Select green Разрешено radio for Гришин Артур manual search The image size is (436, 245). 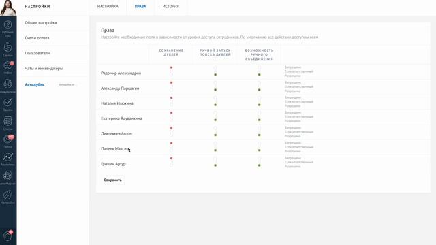click(215, 165)
